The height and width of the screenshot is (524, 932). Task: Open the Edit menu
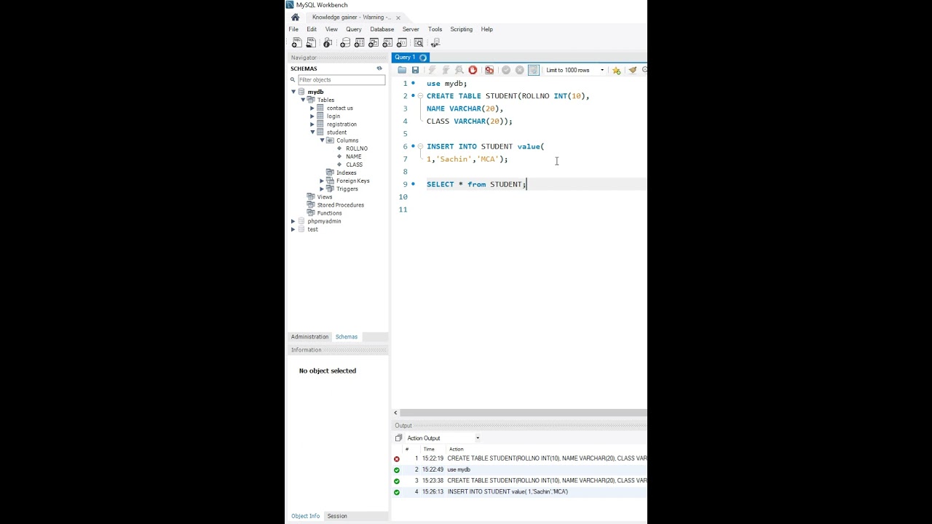[312, 29]
